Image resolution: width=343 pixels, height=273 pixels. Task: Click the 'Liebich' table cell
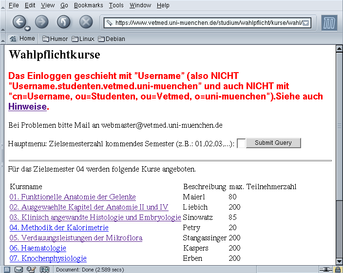195,207
